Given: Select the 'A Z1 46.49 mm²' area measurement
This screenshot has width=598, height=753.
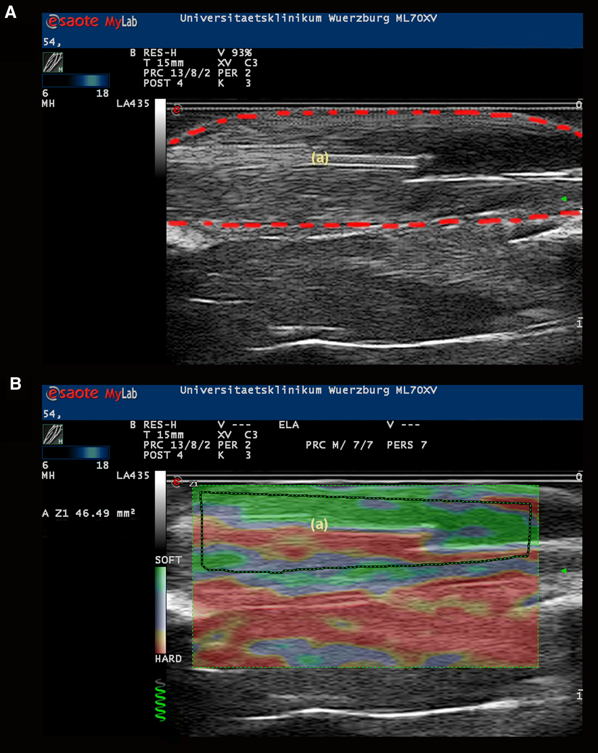Looking at the screenshot, I should tap(88, 513).
